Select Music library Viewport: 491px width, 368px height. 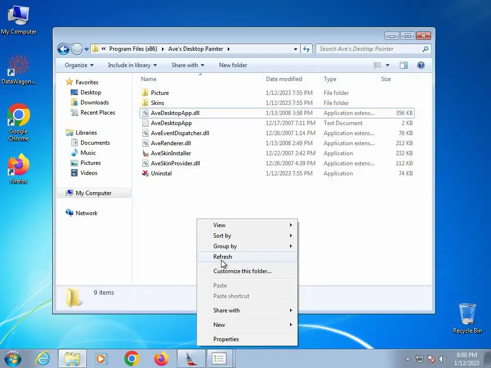click(88, 153)
